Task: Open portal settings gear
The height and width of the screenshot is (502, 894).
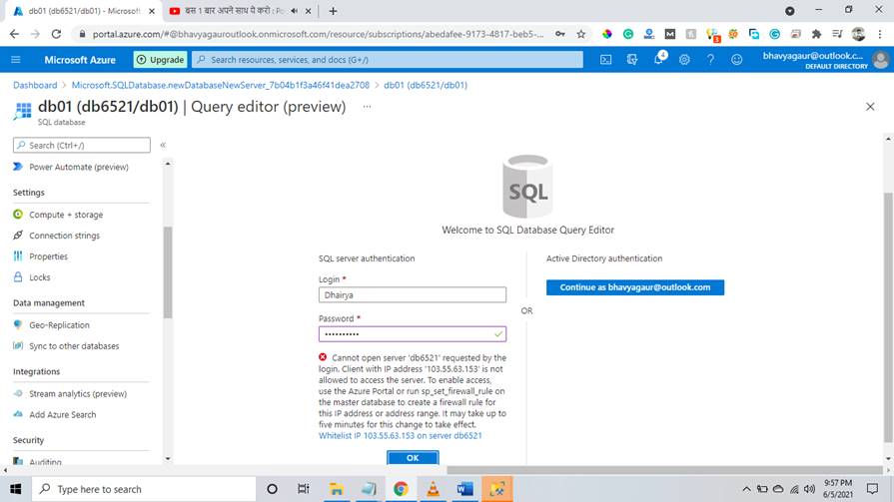Action: (684, 59)
